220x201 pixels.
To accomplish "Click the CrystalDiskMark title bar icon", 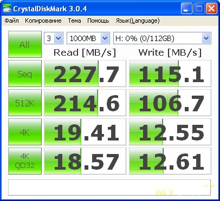I will click(7, 8).
